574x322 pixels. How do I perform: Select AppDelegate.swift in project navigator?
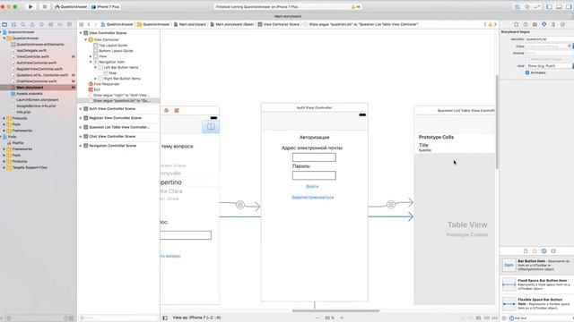click(x=31, y=50)
